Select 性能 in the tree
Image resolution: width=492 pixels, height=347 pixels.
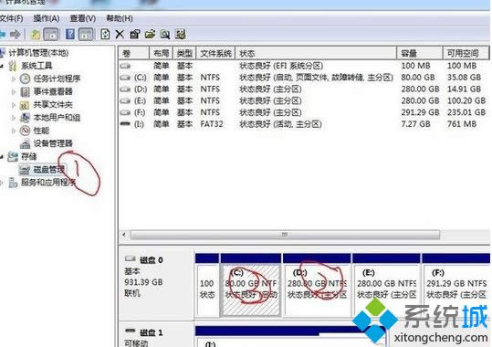[41, 131]
